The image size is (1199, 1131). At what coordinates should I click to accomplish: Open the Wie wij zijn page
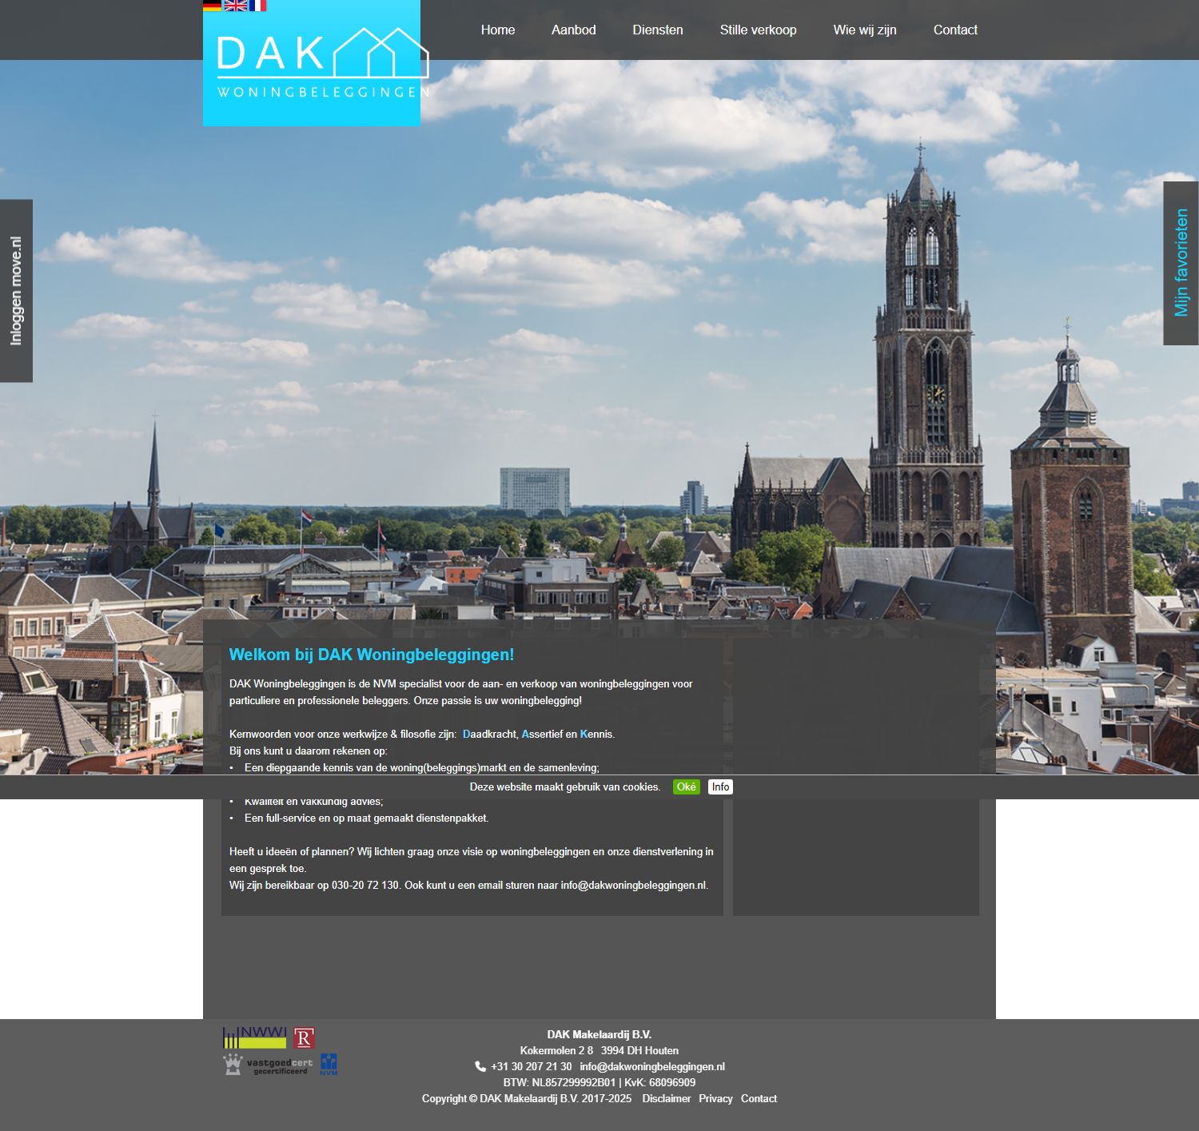pyautogui.click(x=865, y=30)
